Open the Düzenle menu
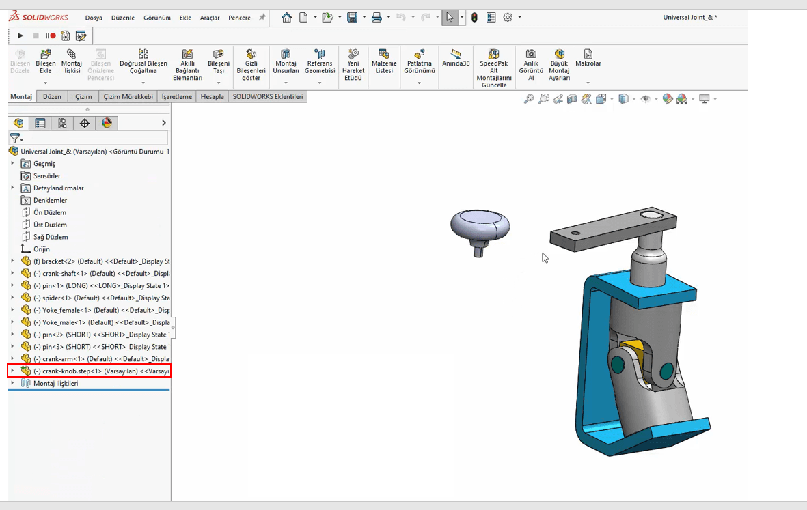 [122, 18]
